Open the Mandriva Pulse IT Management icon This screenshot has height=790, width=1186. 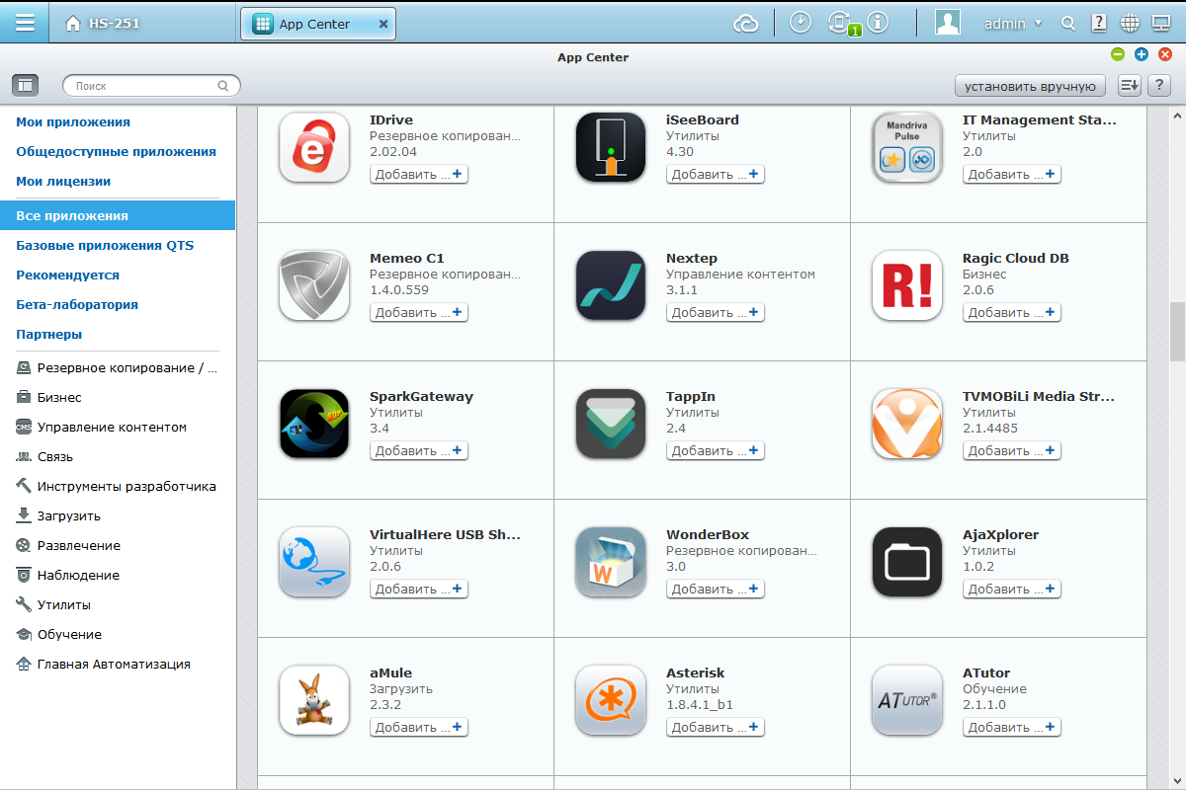click(x=907, y=147)
